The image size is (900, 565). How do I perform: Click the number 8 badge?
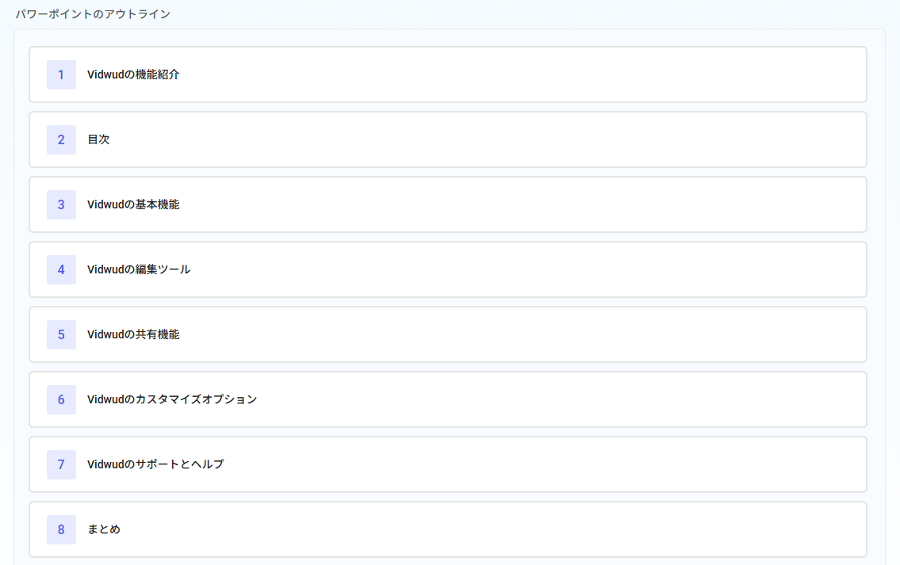click(x=61, y=529)
